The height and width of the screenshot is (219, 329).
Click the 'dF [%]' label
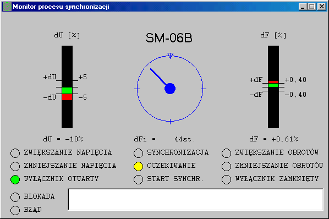pyautogui.click(x=273, y=35)
